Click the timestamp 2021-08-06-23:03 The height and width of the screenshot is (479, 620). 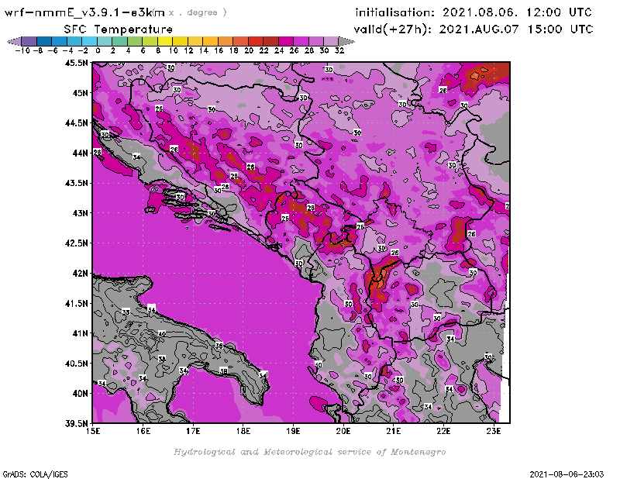click(567, 474)
